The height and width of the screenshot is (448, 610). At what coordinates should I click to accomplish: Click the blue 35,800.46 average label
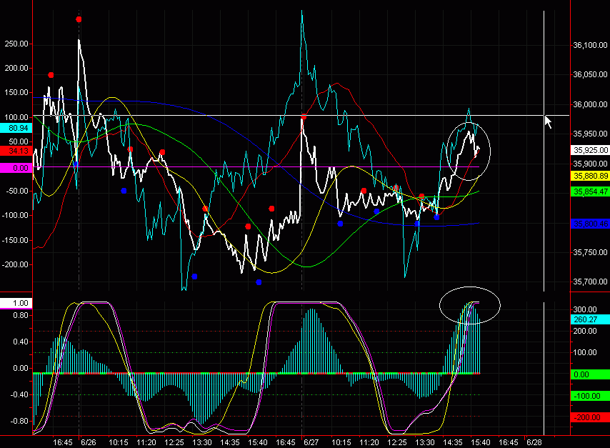click(x=590, y=224)
